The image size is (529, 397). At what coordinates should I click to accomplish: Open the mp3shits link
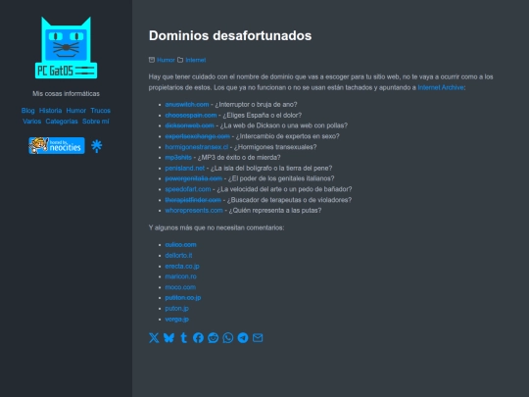pyautogui.click(x=178, y=157)
